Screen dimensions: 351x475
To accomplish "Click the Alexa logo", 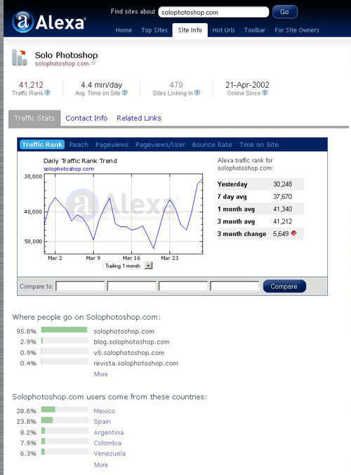I will pos(48,22).
